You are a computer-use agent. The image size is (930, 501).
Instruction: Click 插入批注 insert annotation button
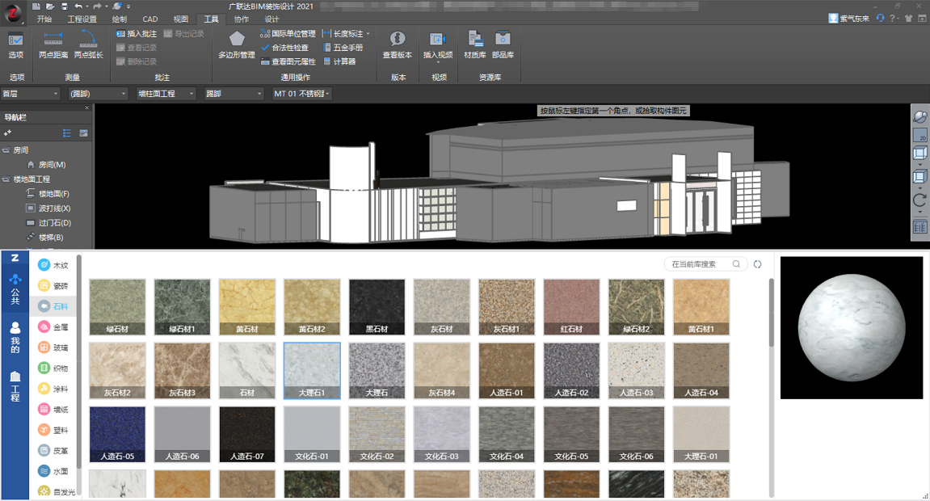coord(137,34)
